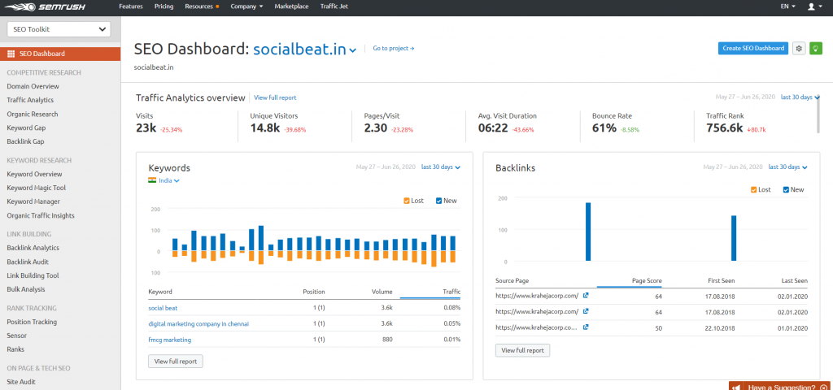This screenshot has height=390, width=833.
Task: Click the India flag icon
Action: (x=152, y=180)
